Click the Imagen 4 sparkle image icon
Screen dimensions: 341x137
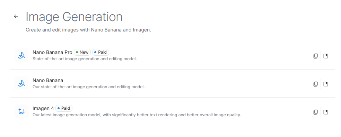(x=21, y=112)
